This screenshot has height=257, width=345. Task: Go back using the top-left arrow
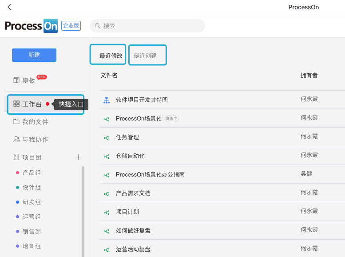[9, 7]
